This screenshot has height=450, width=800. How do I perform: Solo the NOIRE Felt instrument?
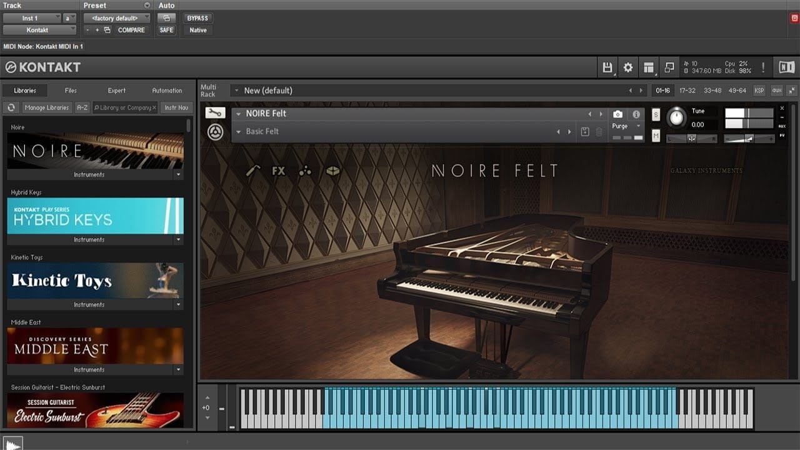[656, 114]
